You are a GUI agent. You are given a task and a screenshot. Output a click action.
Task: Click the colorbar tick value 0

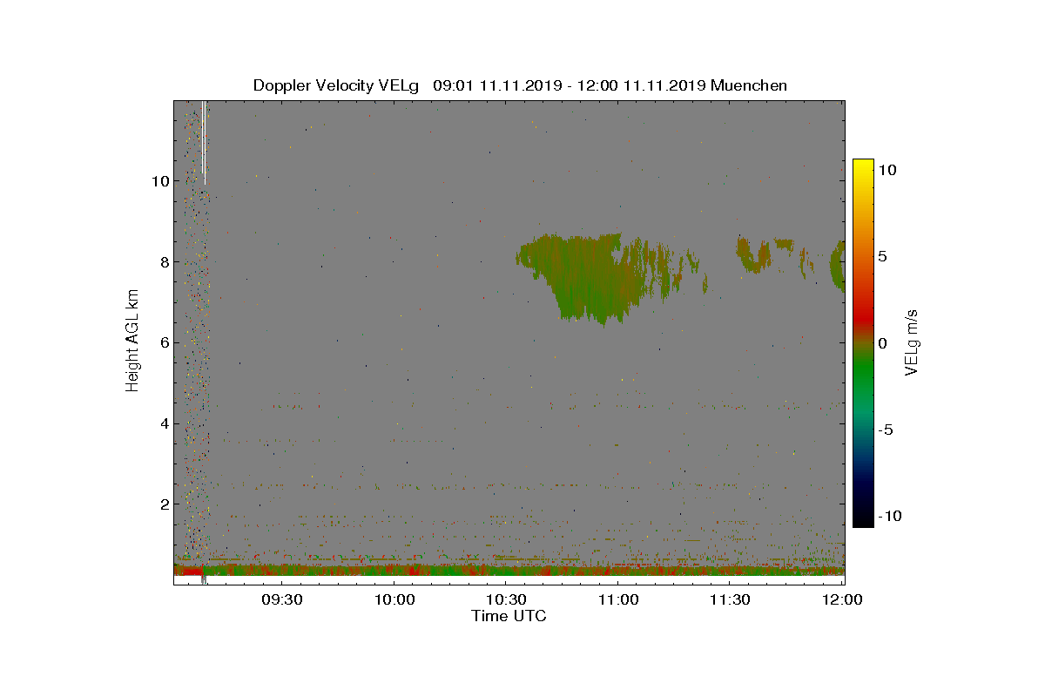coord(883,343)
